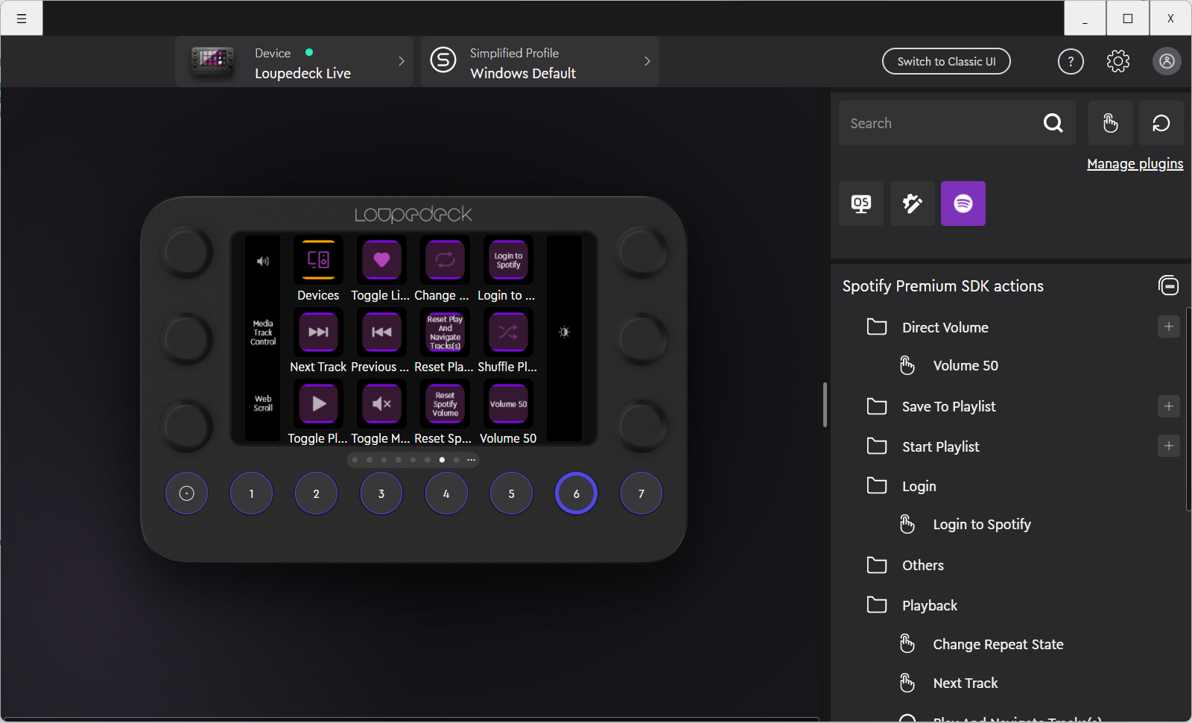Image resolution: width=1192 pixels, height=723 pixels.
Task: Open the help question mark icon
Action: tap(1071, 61)
